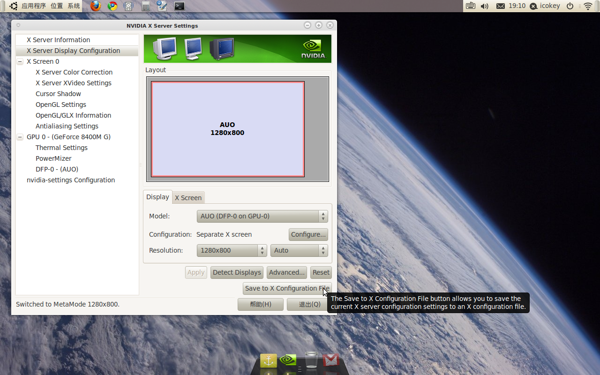Select the AUO 1280x800 display in layout

(x=228, y=129)
